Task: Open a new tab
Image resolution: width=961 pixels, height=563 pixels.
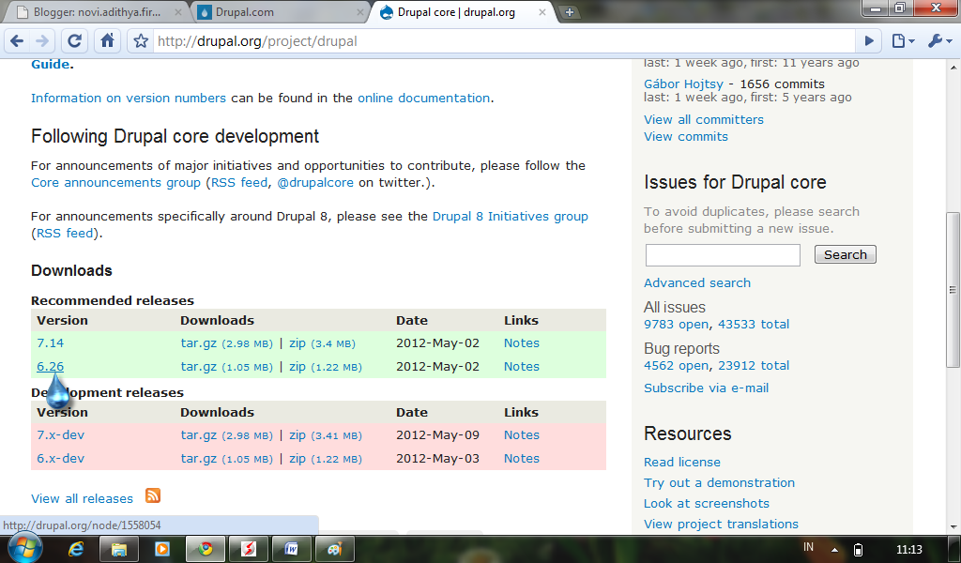Action: (570, 11)
